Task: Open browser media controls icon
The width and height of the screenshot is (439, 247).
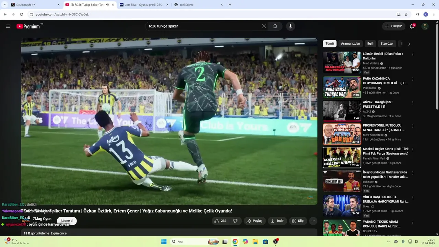Action: (x=417, y=14)
